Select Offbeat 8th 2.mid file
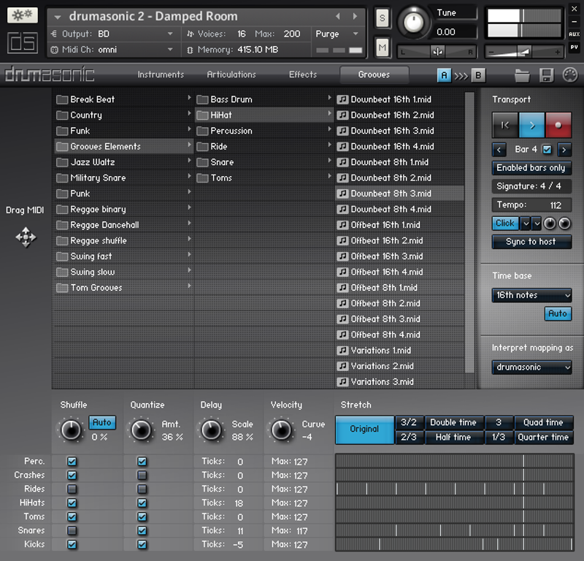 pyautogui.click(x=399, y=303)
